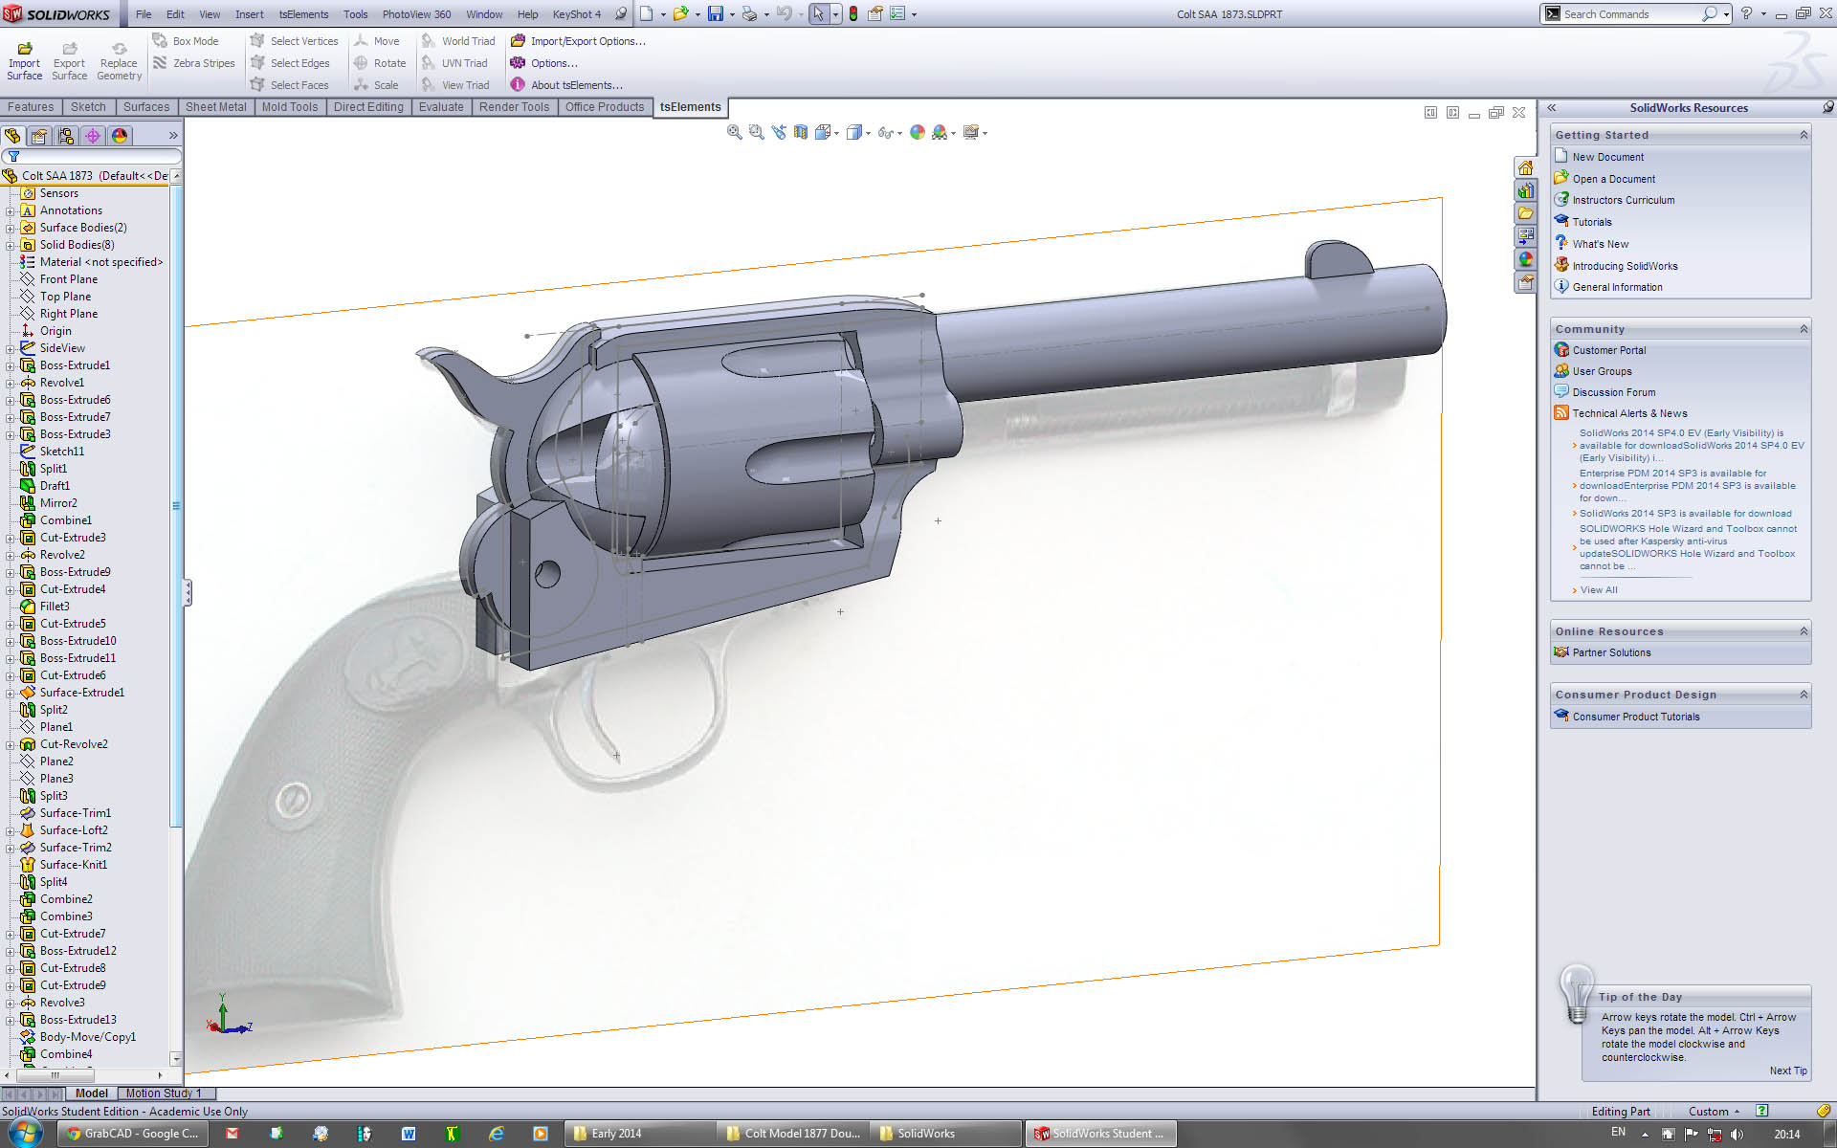
Task: Click Rebuild traffic light icon
Action: (853, 14)
